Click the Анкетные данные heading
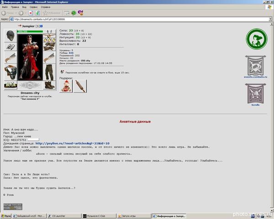 click(x=135, y=121)
